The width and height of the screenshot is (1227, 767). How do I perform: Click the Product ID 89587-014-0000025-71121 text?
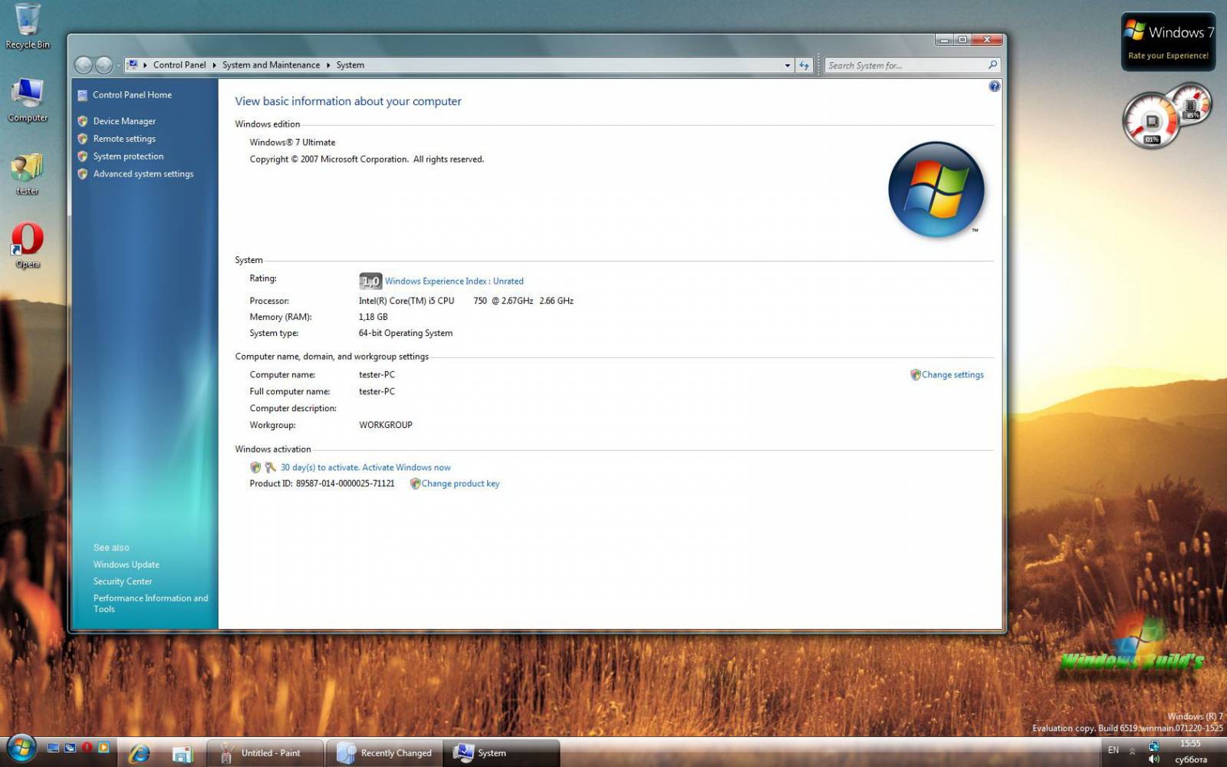(x=322, y=484)
